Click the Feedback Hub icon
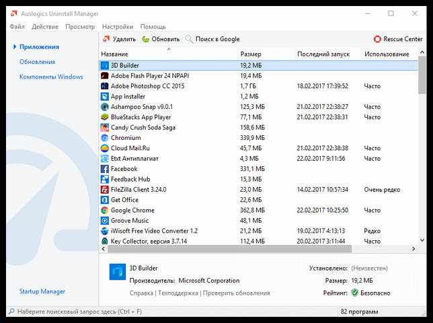The height and width of the screenshot is (323, 433). click(105, 179)
